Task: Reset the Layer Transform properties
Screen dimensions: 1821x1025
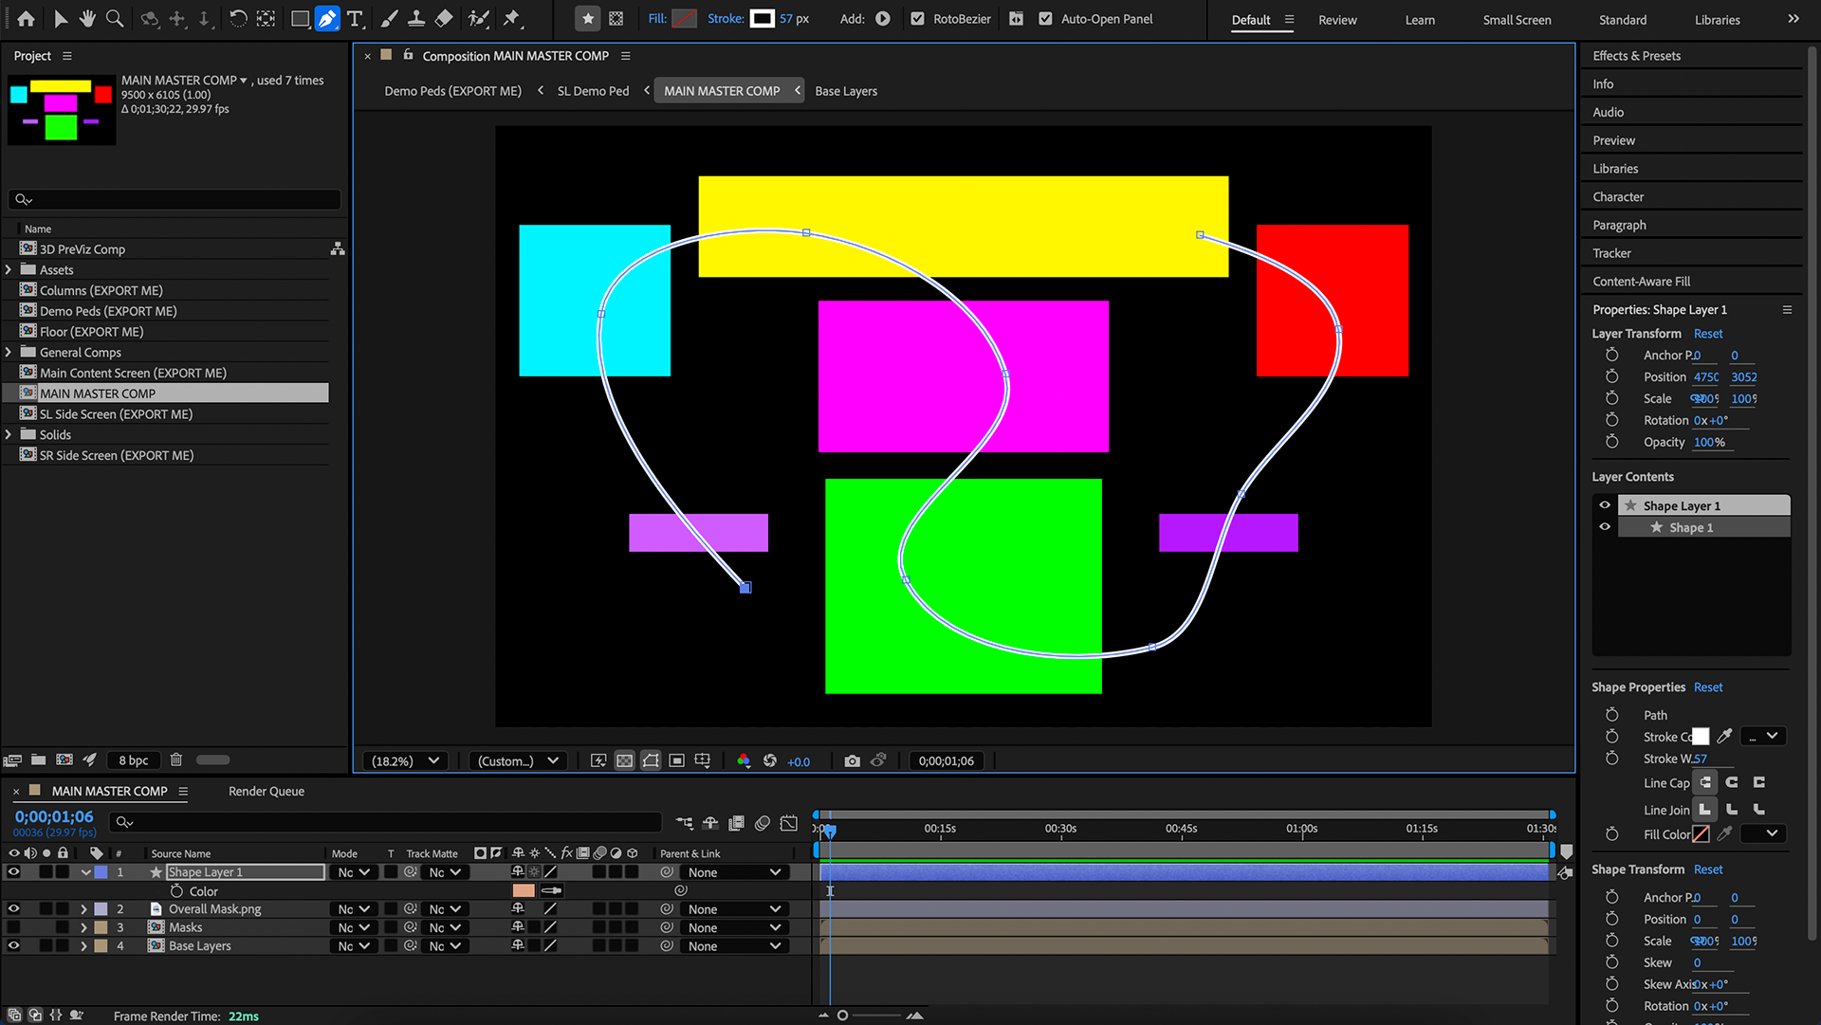Action: pos(1707,334)
